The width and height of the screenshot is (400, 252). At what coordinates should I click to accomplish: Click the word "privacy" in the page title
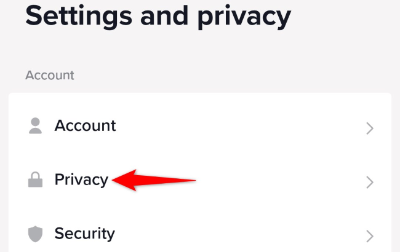244,18
